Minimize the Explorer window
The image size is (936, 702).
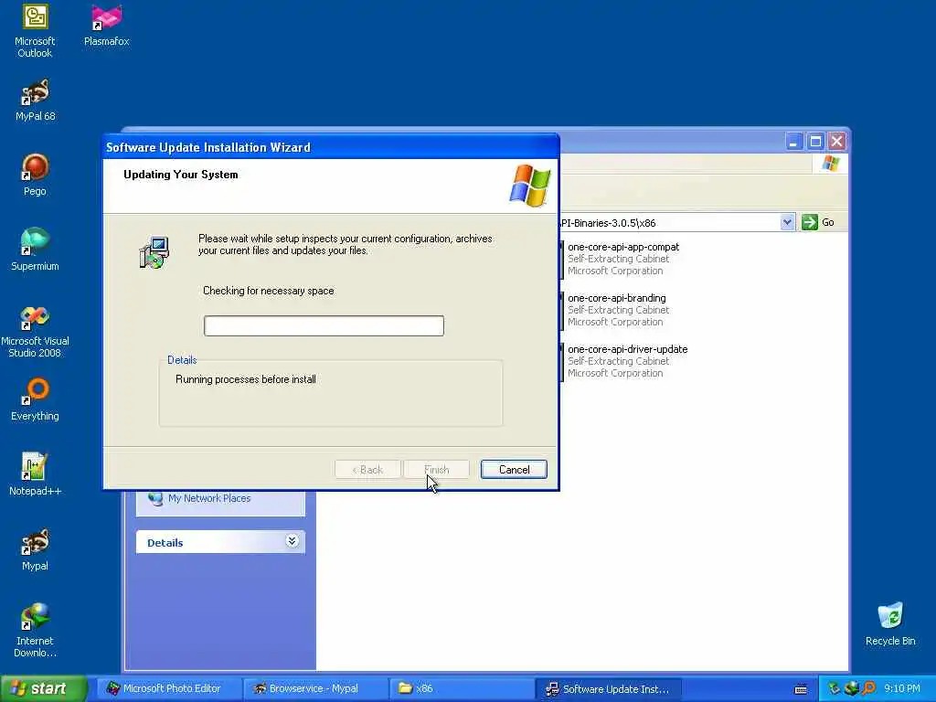point(793,142)
